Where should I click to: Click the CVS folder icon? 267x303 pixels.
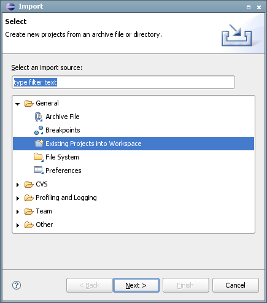(29, 184)
